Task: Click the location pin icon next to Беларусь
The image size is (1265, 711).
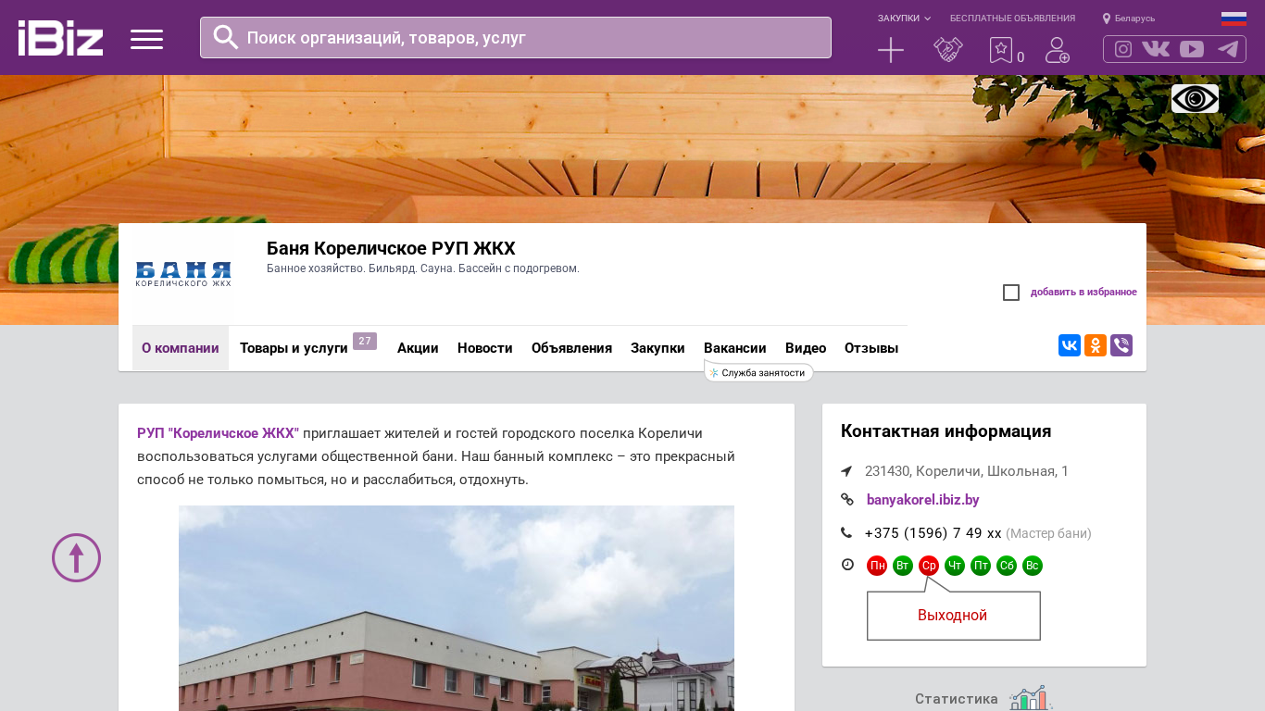Action: (1107, 19)
